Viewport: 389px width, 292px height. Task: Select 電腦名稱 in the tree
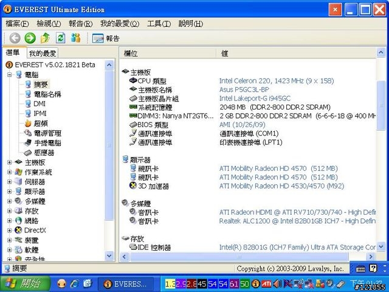pyautogui.click(x=47, y=94)
